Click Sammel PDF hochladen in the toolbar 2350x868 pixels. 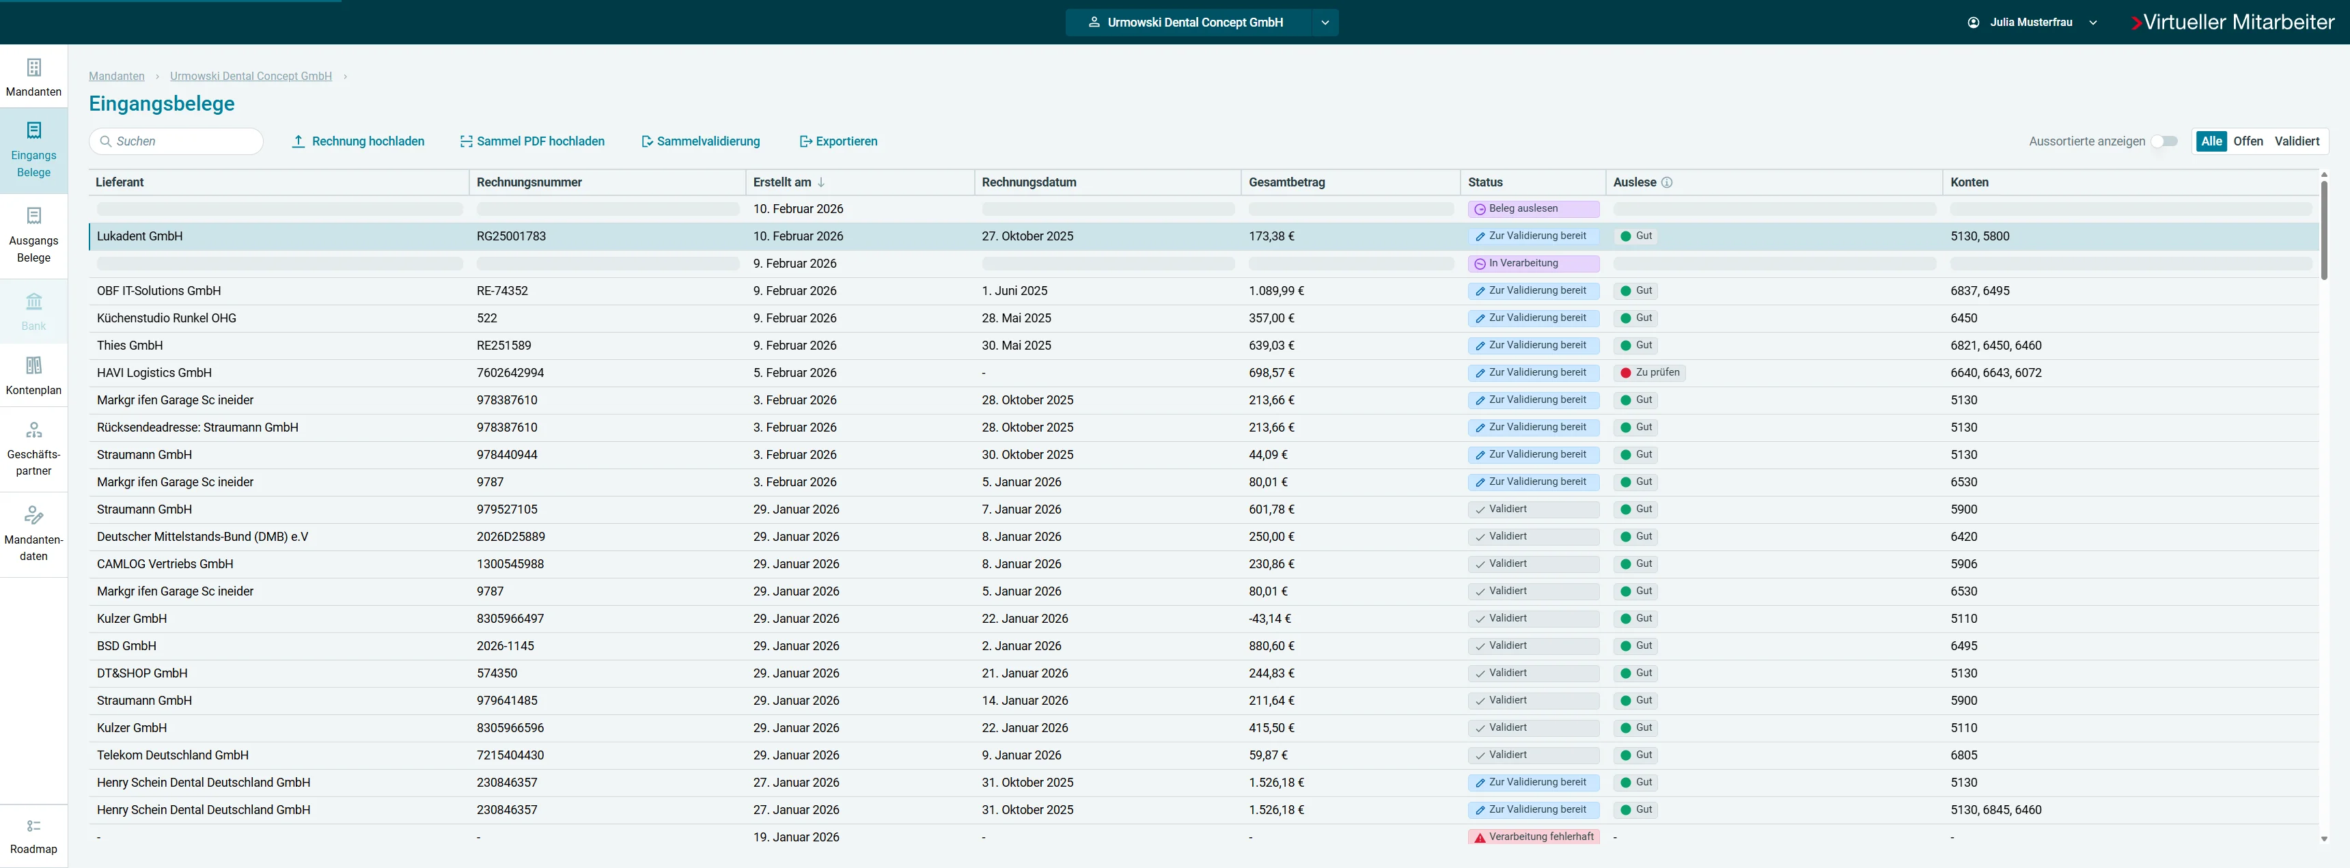[532, 141]
